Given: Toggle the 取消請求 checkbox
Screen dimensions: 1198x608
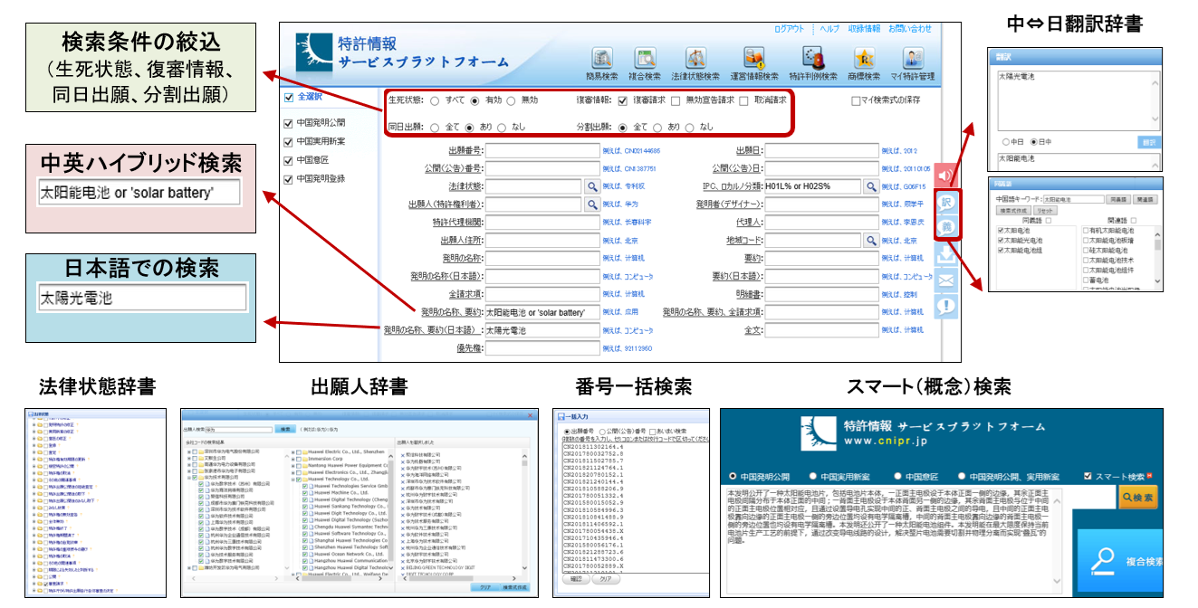Looking at the screenshot, I should click(x=744, y=101).
